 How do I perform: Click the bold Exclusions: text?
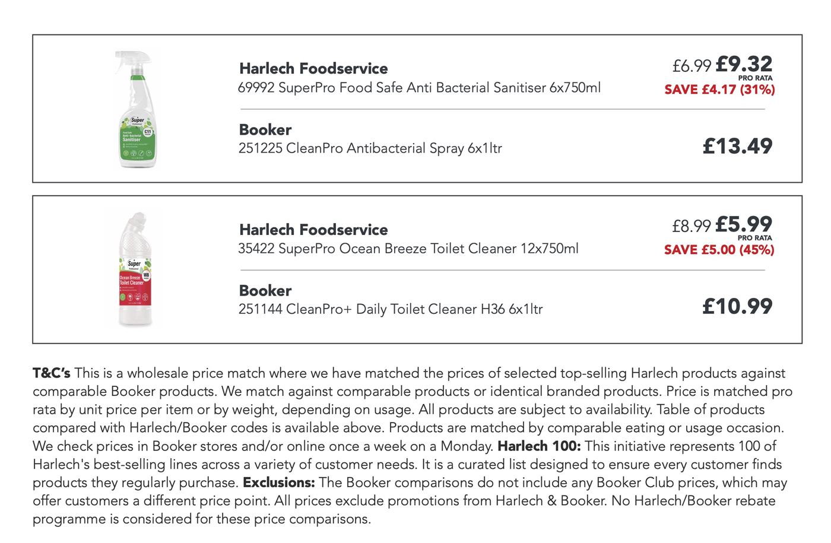click(x=279, y=482)
